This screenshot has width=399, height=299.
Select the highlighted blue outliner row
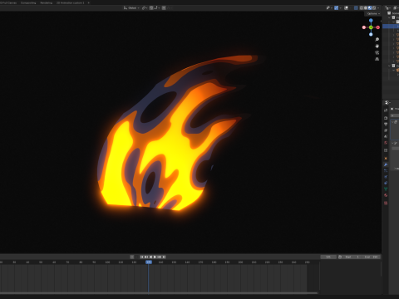(x=391, y=27)
